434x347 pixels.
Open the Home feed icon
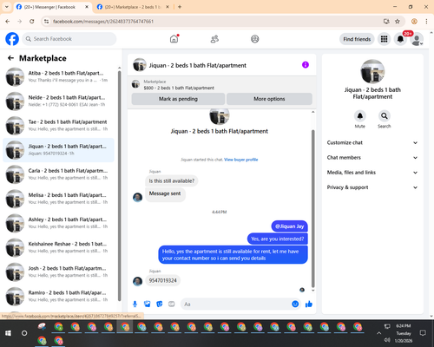tap(174, 39)
